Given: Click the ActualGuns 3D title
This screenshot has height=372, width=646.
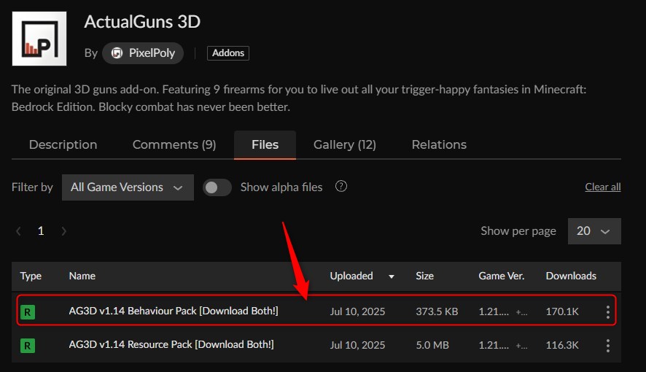Looking at the screenshot, I should pyautogui.click(x=142, y=22).
